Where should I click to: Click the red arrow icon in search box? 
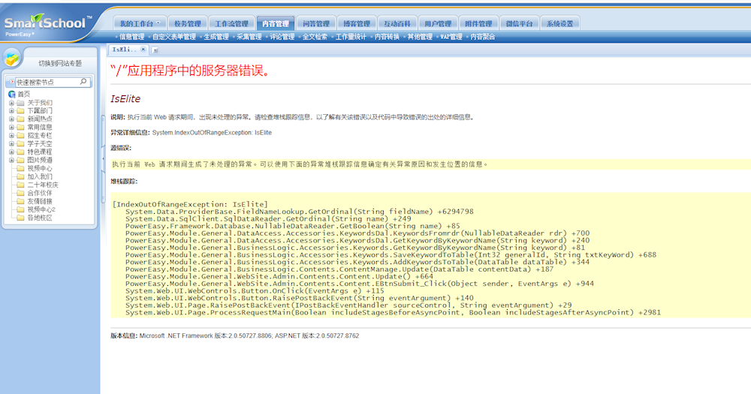click(11, 83)
